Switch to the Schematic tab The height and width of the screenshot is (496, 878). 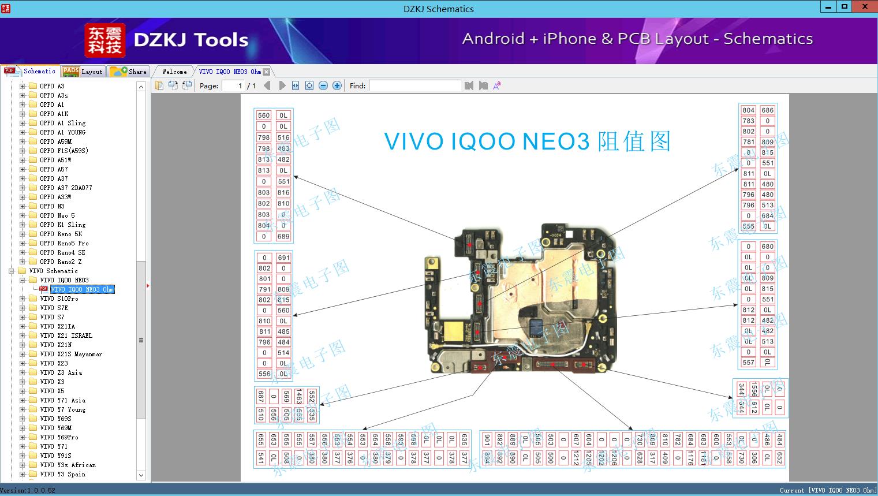[30, 71]
